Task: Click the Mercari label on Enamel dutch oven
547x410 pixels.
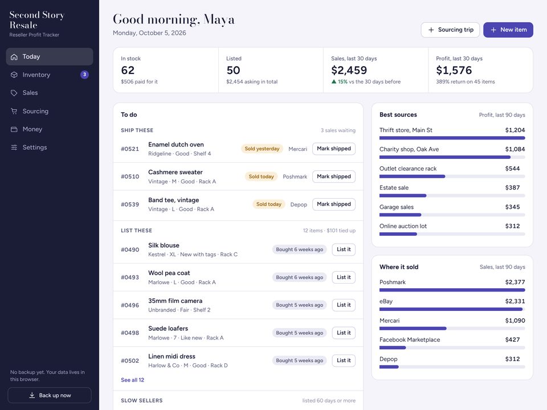Action: [x=297, y=149]
